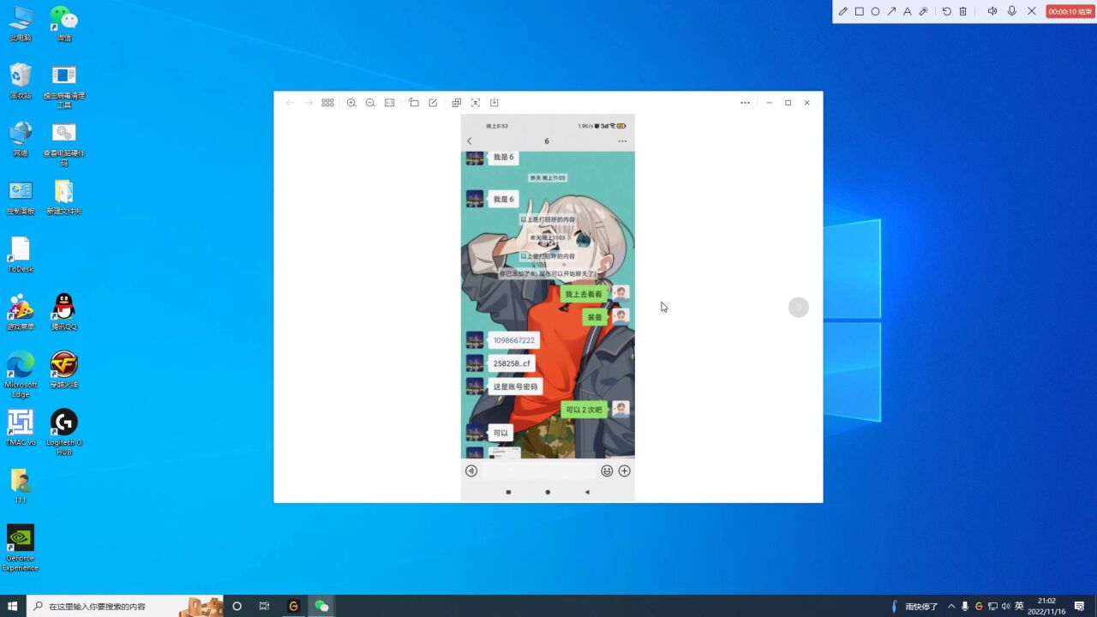Go to next image using toolbar arrow
Screen dimensions: 1097x617
pos(309,103)
